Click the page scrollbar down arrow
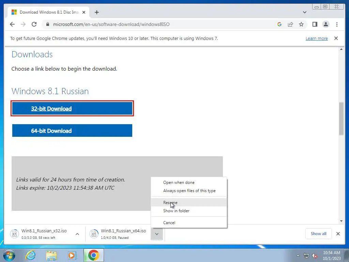The width and height of the screenshot is (349, 262). pyautogui.click(x=341, y=221)
